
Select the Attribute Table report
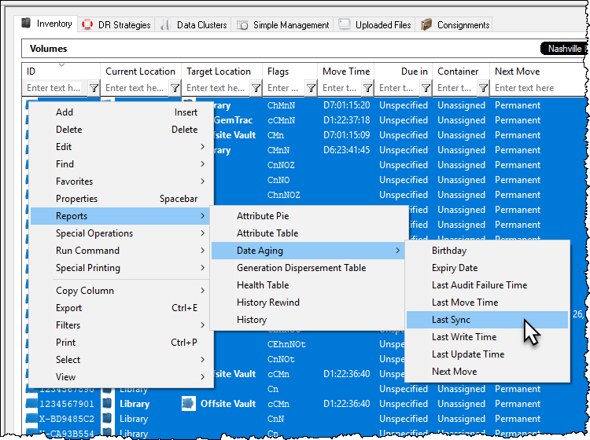point(308,233)
